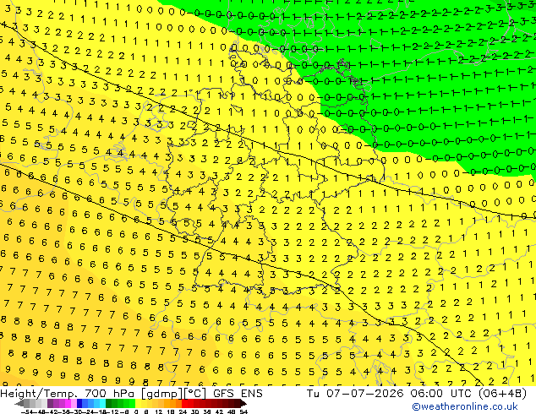
Task: Click the dark maroon right arrow end of legend
Action: [243, 403]
